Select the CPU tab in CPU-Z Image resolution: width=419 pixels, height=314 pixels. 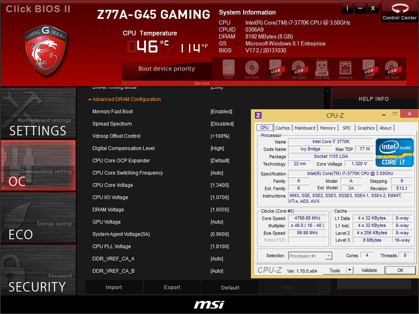pos(265,128)
